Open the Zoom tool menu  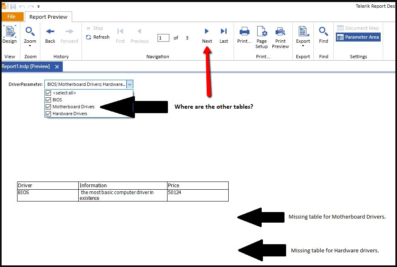click(x=30, y=37)
